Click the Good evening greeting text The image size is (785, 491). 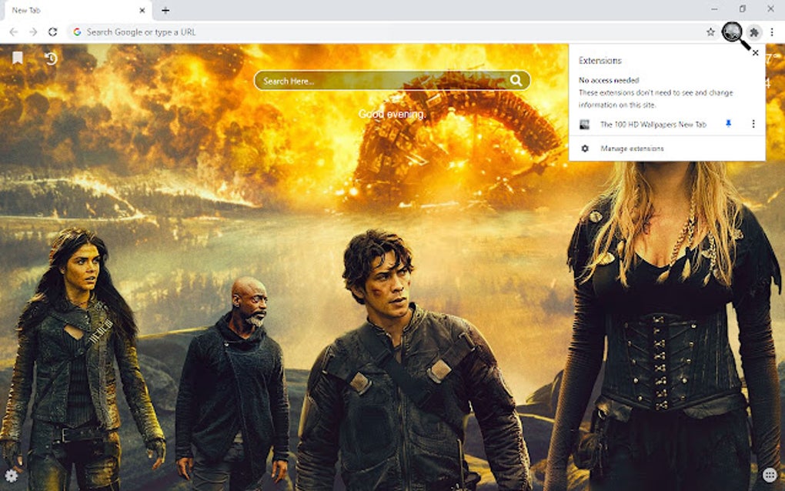[x=392, y=114]
